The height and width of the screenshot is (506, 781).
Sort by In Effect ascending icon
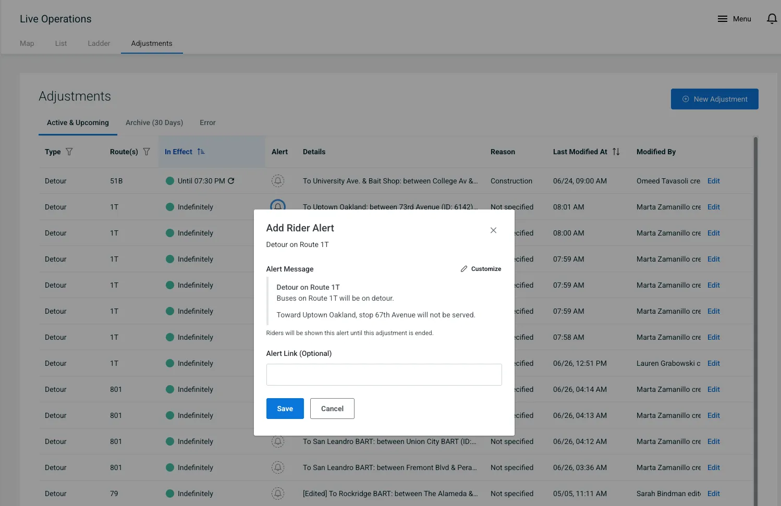click(x=201, y=152)
